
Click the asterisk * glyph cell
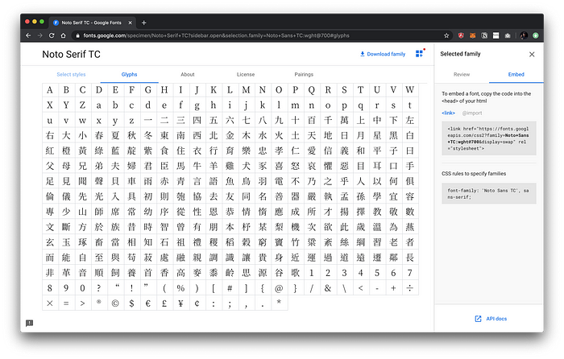(x=279, y=303)
